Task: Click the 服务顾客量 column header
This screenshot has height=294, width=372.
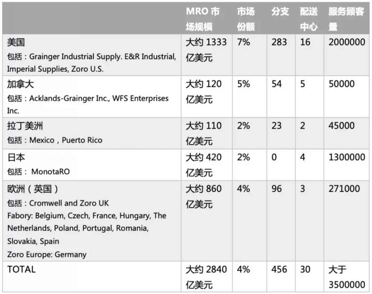Action: [x=346, y=19]
